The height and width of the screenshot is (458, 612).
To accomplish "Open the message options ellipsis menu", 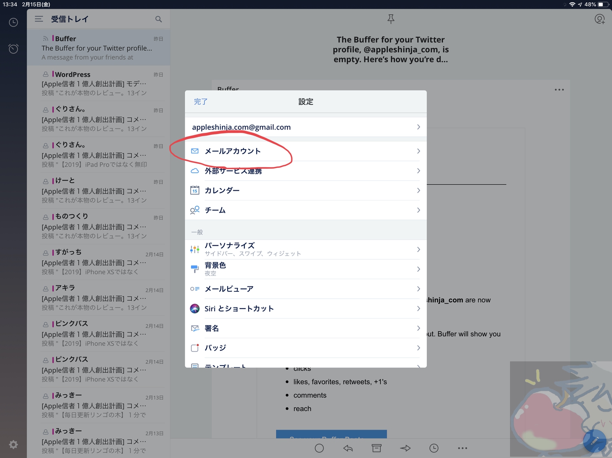I will tap(559, 90).
